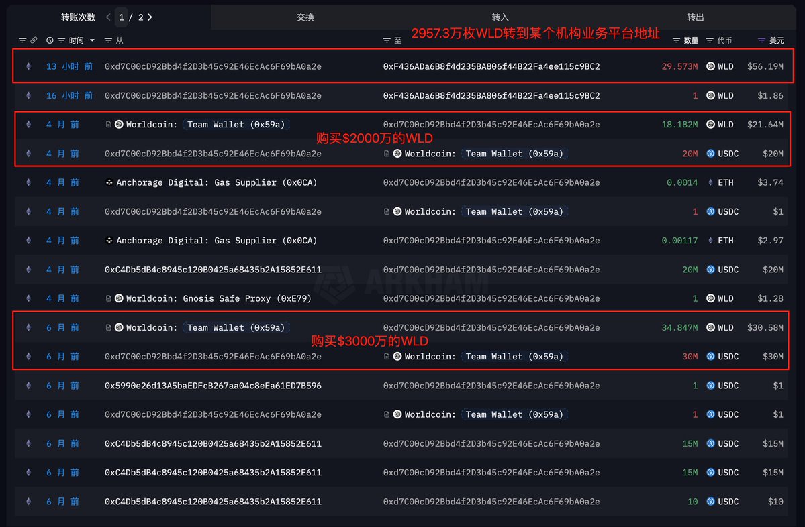Image resolution: width=805 pixels, height=527 pixels.
Task: Open sender address 0xC4Db5dB4... in the $10 row
Action: [x=213, y=502]
